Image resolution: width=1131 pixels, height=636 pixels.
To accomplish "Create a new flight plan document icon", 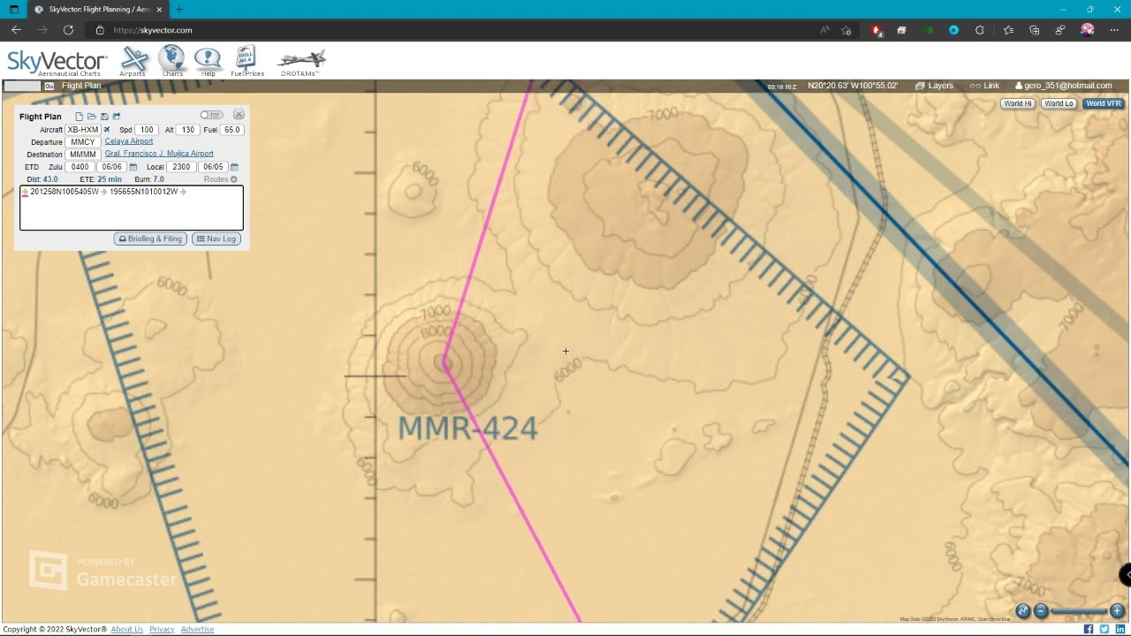I will [79, 117].
